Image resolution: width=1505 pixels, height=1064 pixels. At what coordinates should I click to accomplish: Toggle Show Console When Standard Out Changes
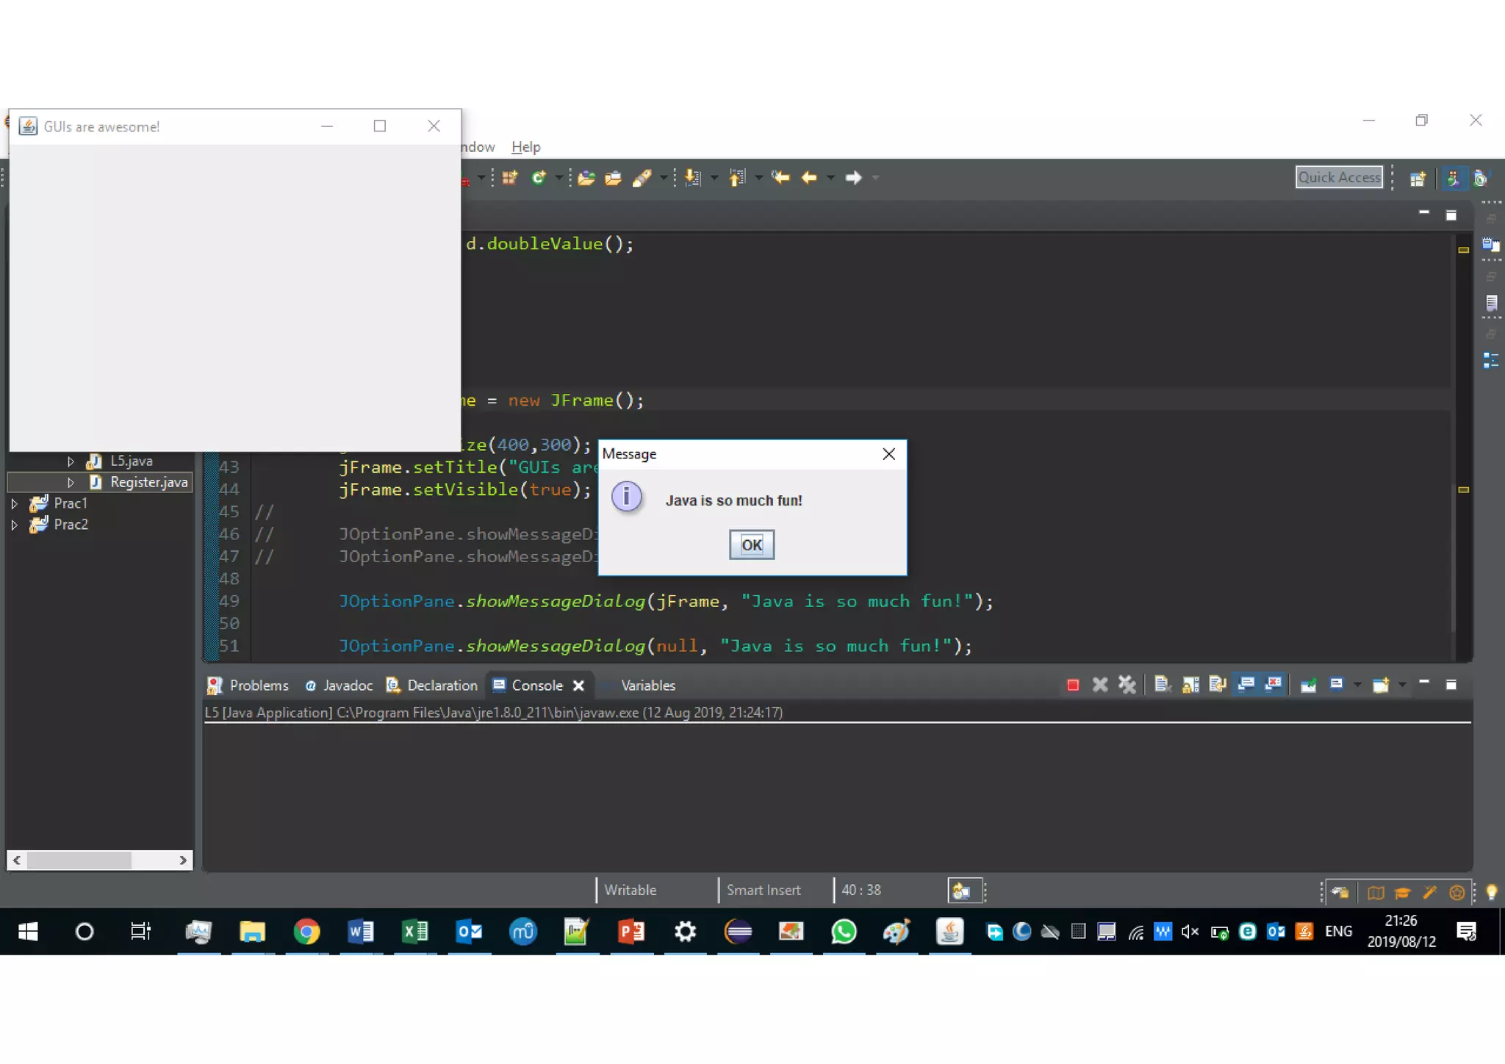coord(1246,685)
